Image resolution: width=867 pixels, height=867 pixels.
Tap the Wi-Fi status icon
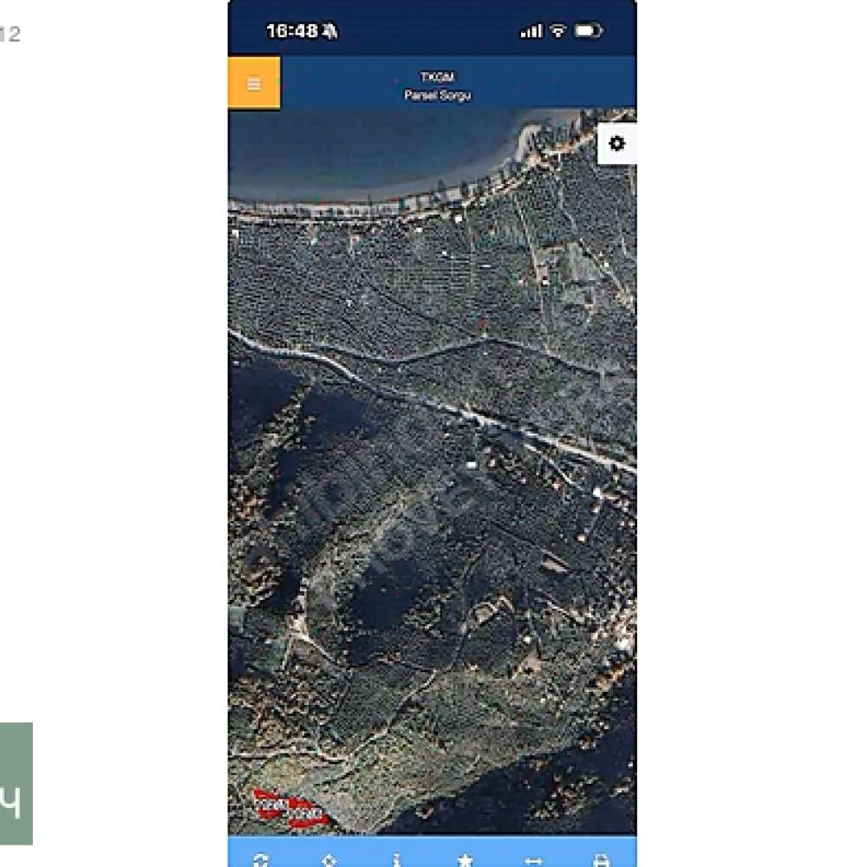[x=558, y=31]
